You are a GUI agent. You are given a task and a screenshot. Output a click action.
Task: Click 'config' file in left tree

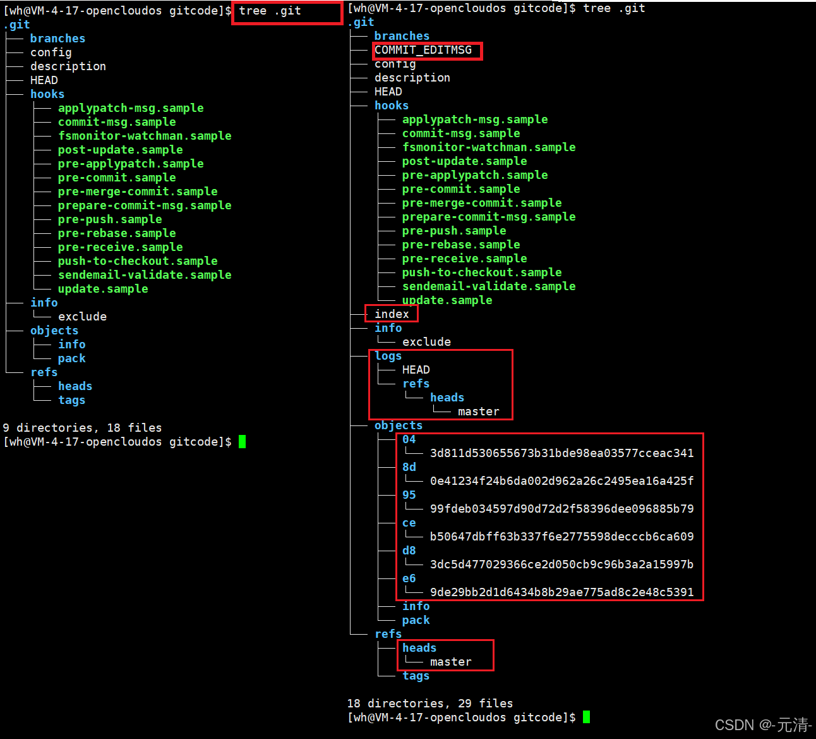click(x=51, y=52)
